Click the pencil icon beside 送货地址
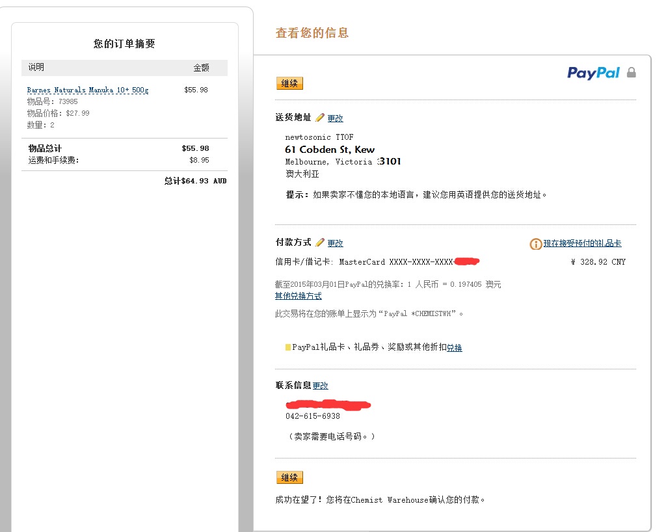Screen dimensions: 666x532 click(x=320, y=118)
